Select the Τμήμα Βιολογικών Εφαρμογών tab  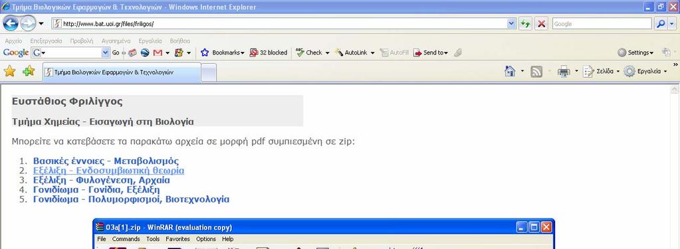click(x=122, y=72)
